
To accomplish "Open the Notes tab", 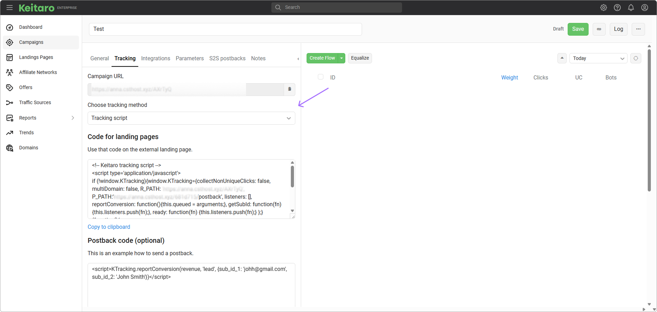I will pyautogui.click(x=258, y=59).
